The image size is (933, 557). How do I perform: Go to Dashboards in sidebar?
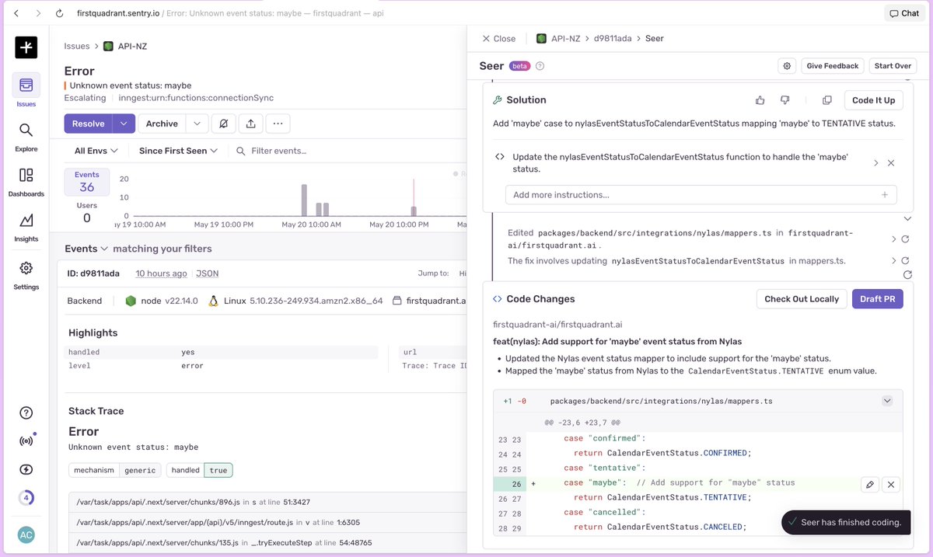[x=26, y=181]
